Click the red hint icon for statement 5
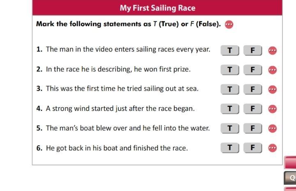 point(272,128)
